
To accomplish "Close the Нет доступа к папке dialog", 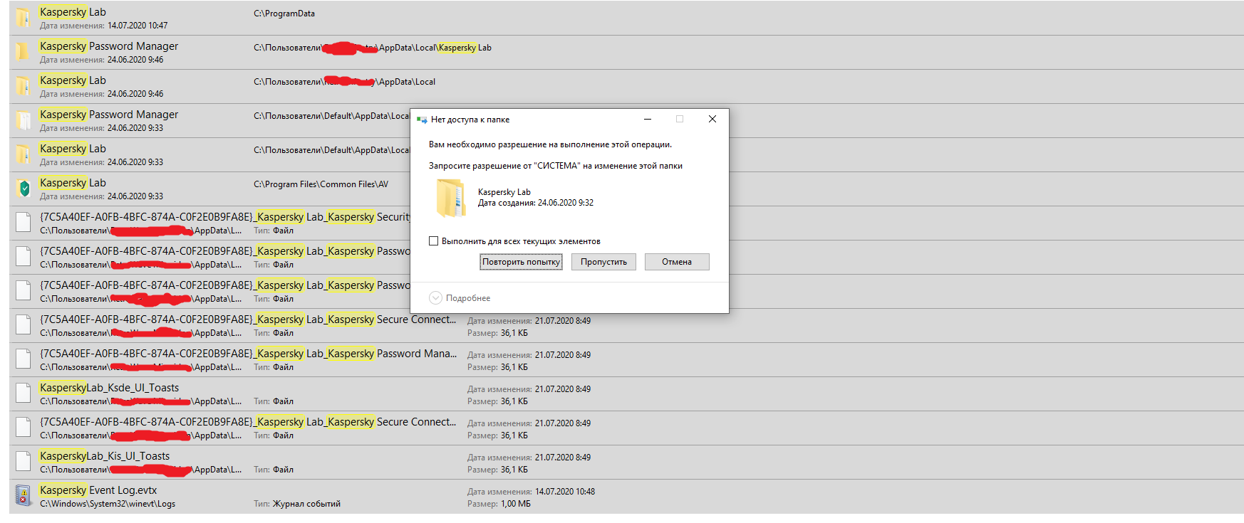I will [x=712, y=119].
